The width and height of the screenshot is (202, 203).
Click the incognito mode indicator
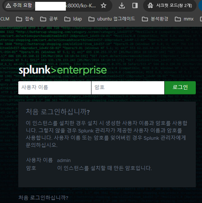pyautogui.click(x=170, y=5)
